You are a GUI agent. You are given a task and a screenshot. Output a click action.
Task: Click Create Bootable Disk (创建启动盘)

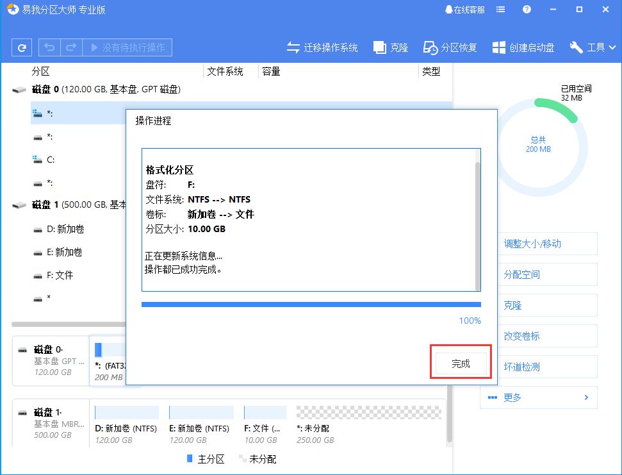pyautogui.click(x=523, y=47)
